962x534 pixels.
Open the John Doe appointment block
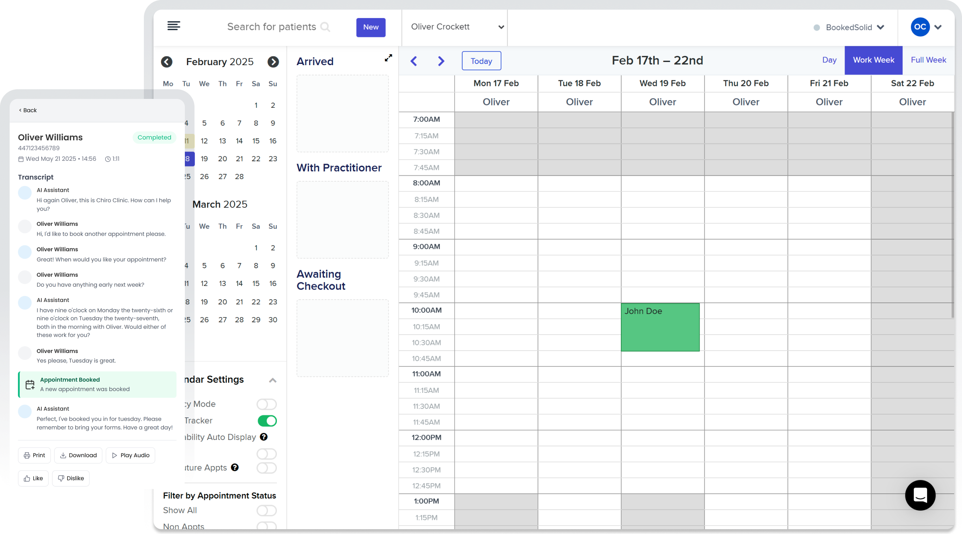(660, 327)
